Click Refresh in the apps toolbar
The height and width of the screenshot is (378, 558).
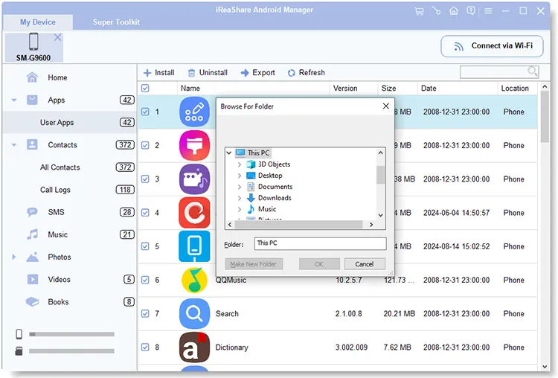pos(307,73)
